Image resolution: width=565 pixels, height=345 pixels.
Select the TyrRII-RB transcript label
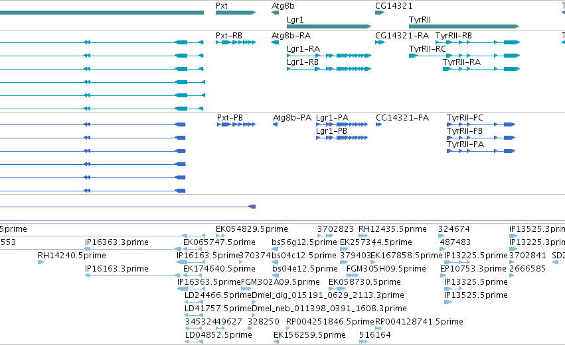pyautogui.click(x=453, y=36)
